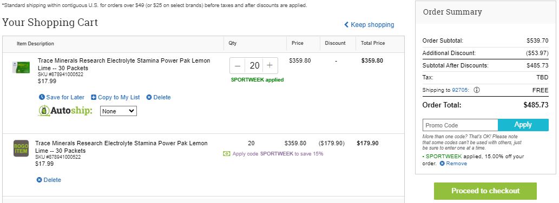Click the green coupon icon beside the SPORTWEEK offer

[226, 153]
